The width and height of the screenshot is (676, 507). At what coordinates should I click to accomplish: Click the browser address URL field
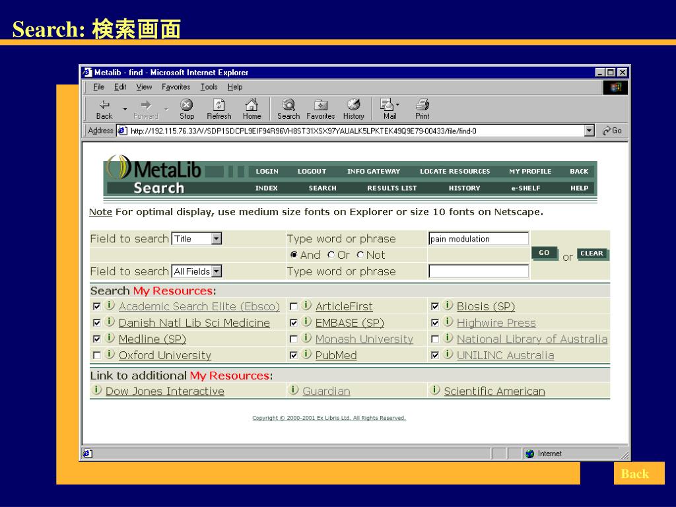(356, 131)
